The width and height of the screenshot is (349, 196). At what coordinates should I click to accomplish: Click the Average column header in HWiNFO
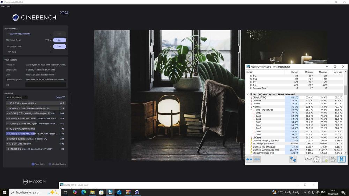click(x=336, y=72)
